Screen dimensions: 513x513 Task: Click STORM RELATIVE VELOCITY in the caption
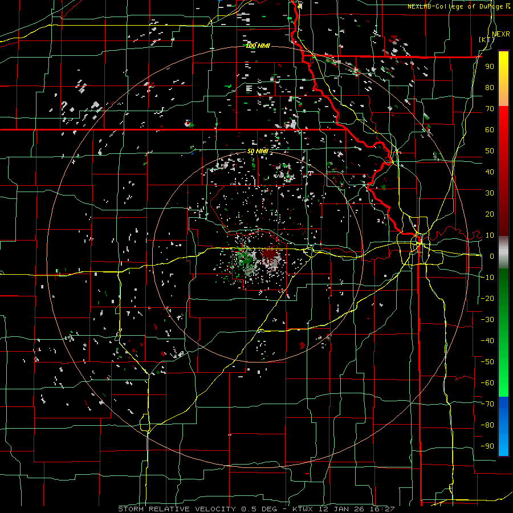click(177, 509)
